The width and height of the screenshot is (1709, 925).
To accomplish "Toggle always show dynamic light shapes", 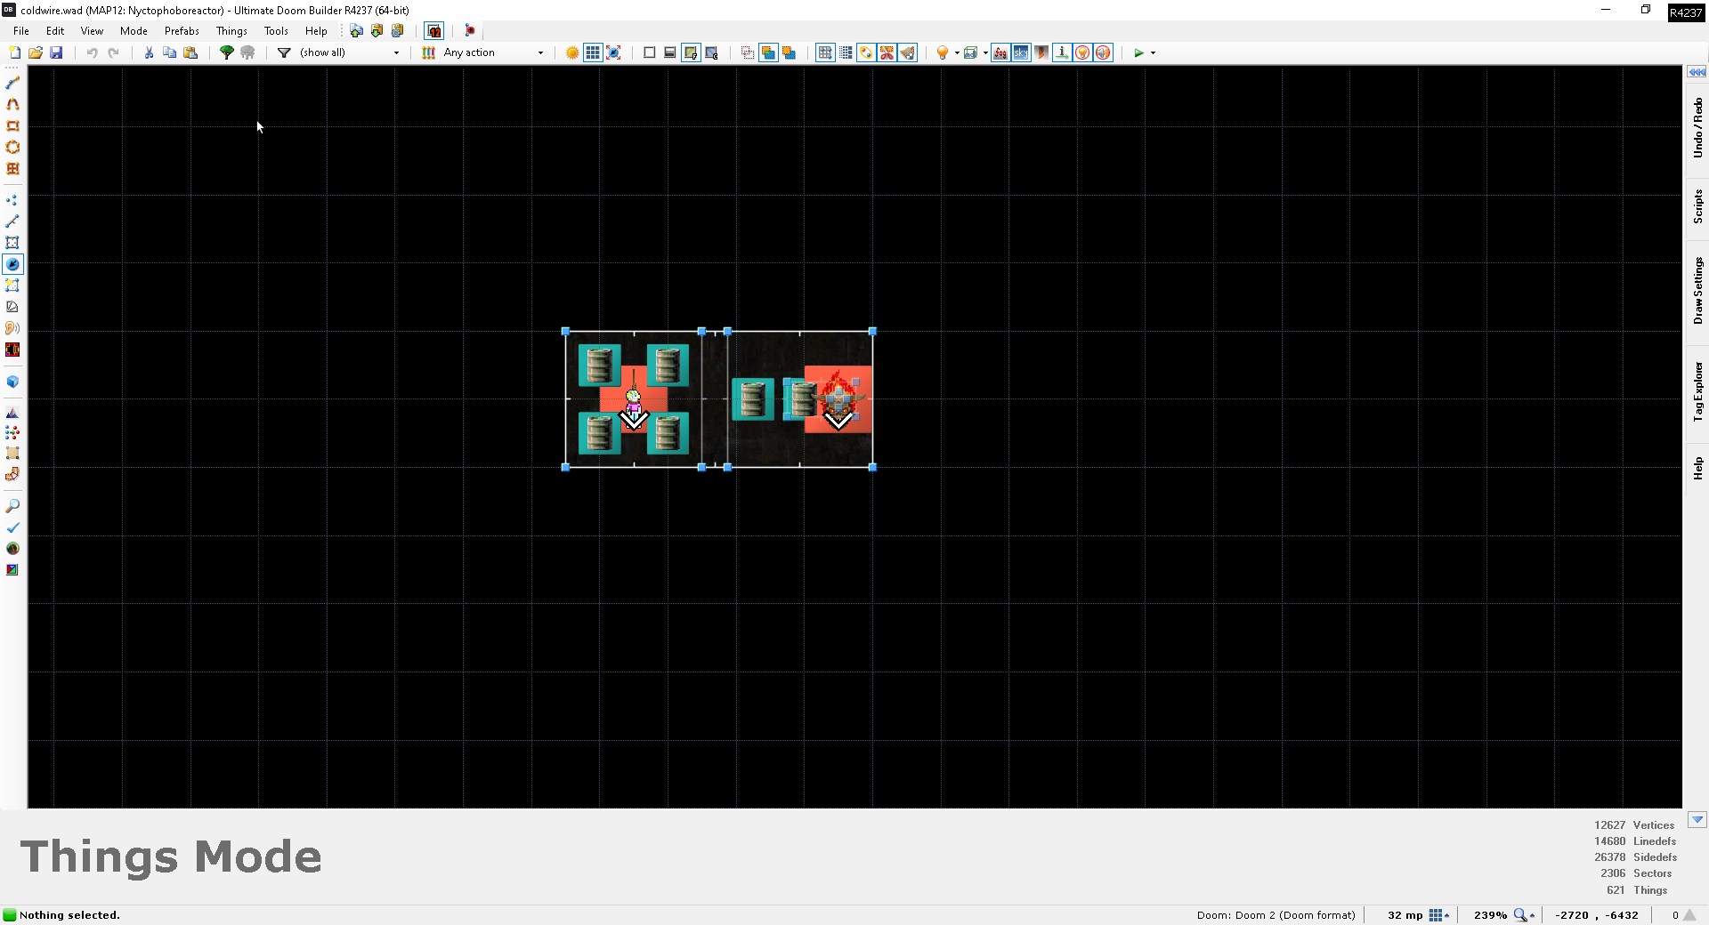I will [x=1082, y=52].
